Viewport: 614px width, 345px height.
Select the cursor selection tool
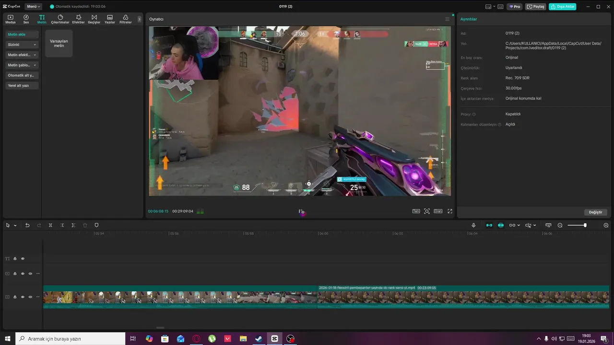8,225
